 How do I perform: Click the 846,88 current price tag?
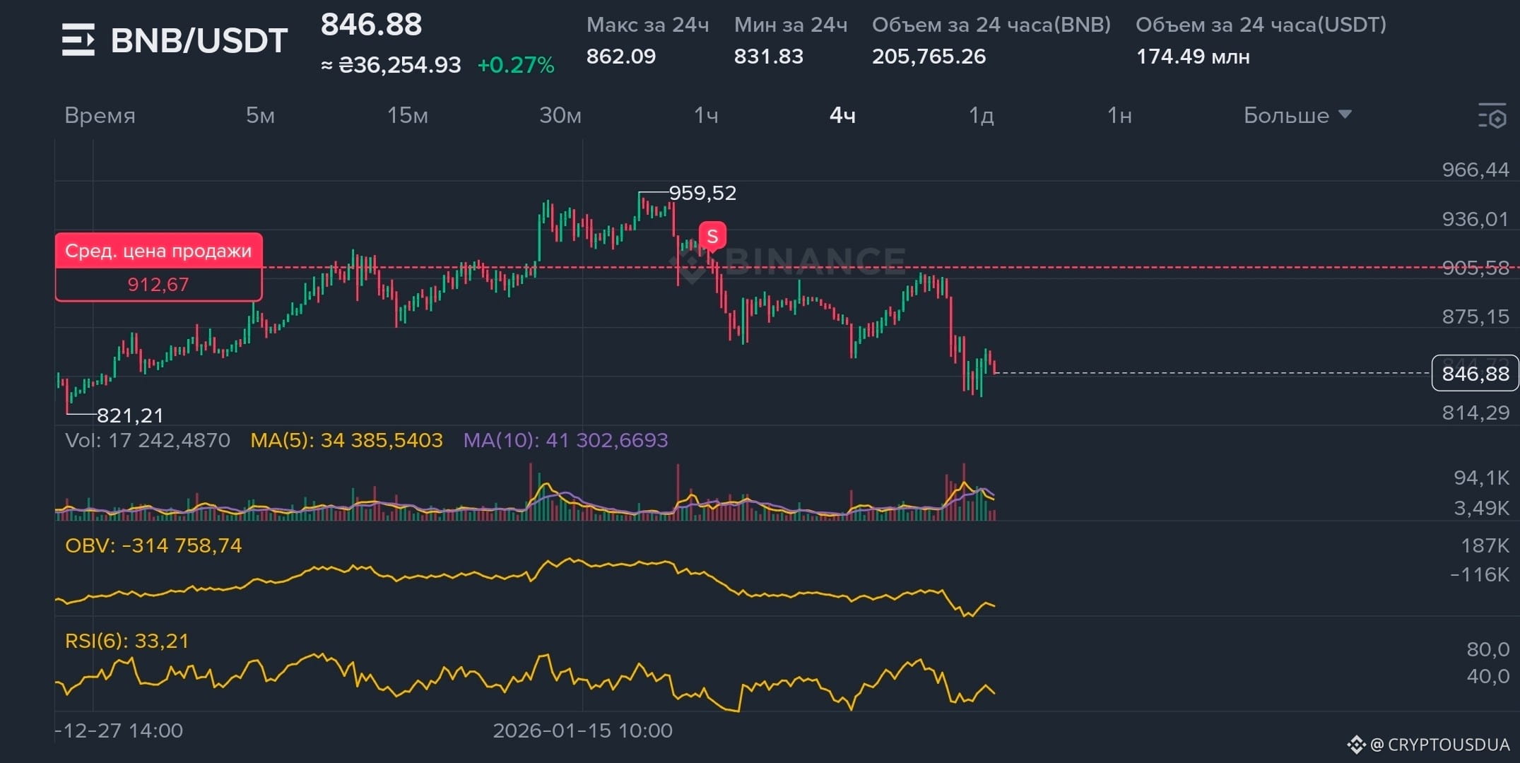tap(1474, 373)
